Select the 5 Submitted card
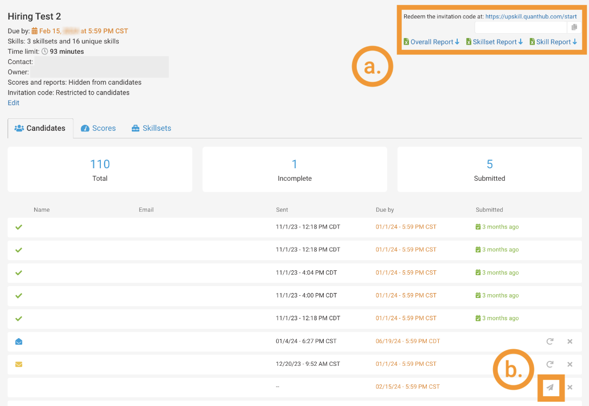The image size is (589, 406). click(489, 169)
